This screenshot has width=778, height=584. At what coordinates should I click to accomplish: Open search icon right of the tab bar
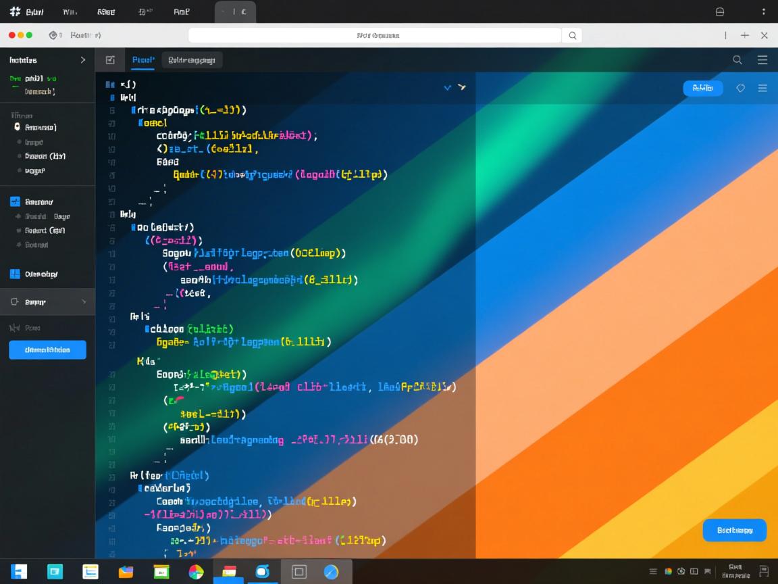[737, 60]
